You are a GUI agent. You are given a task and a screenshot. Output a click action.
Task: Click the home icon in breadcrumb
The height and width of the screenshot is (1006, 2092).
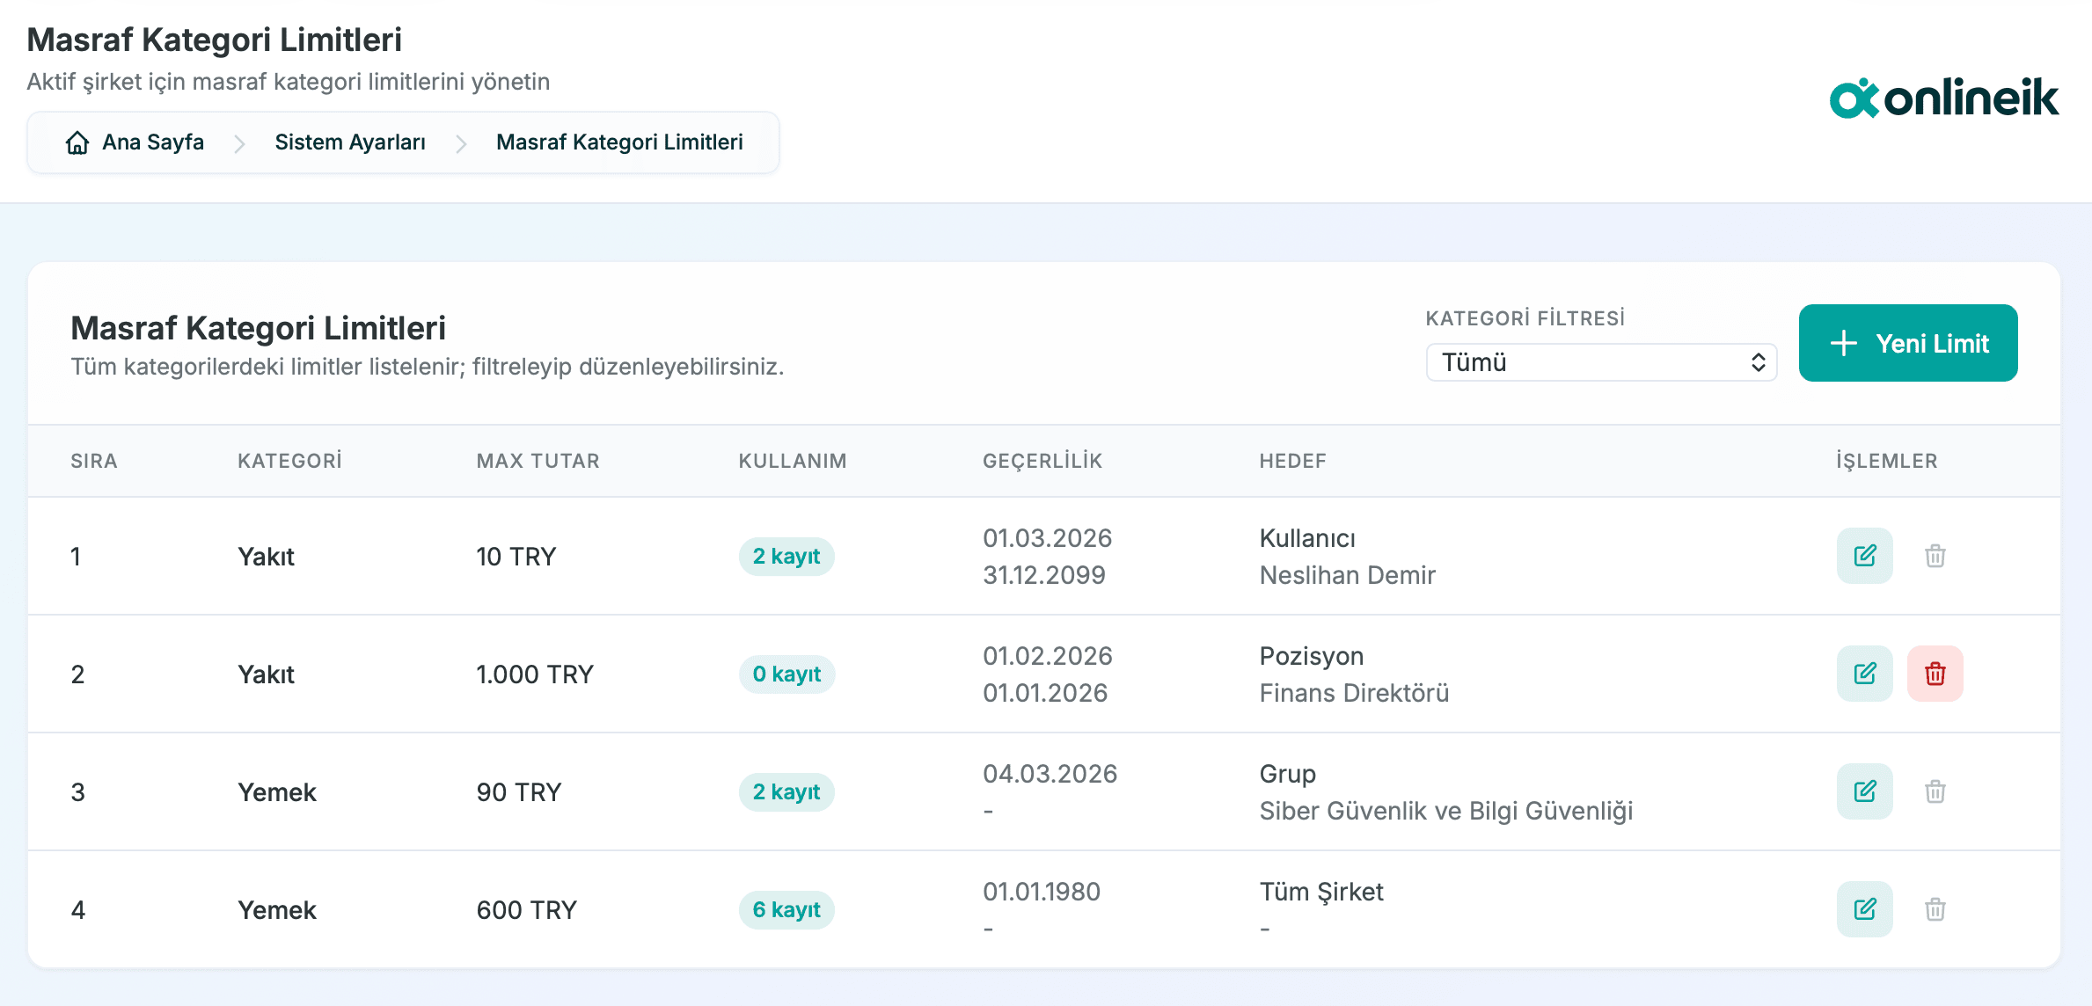pyautogui.click(x=77, y=142)
